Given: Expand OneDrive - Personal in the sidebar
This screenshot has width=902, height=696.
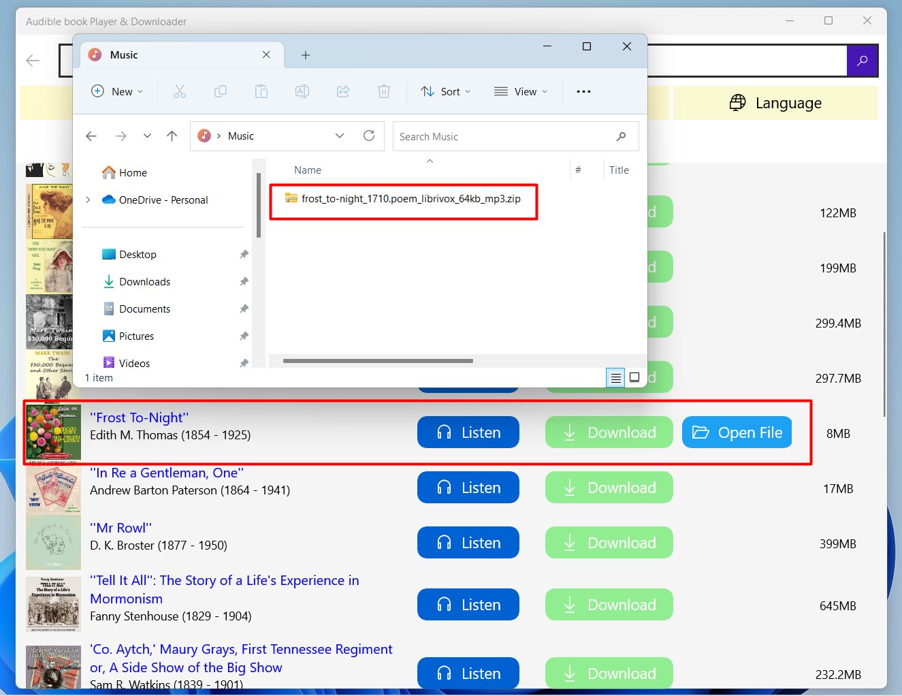Looking at the screenshot, I should click(88, 200).
